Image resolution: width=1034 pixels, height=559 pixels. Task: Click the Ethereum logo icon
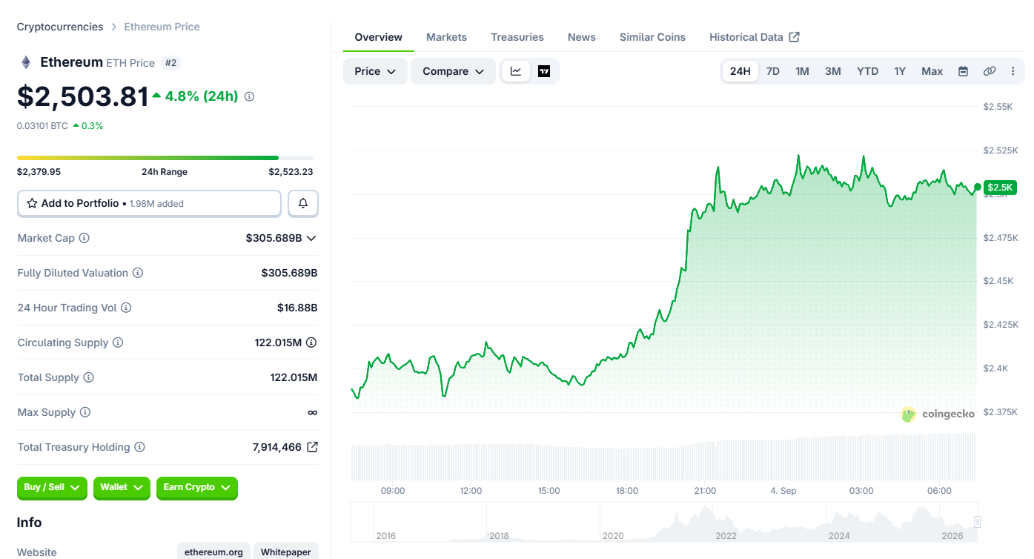click(x=26, y=62)
